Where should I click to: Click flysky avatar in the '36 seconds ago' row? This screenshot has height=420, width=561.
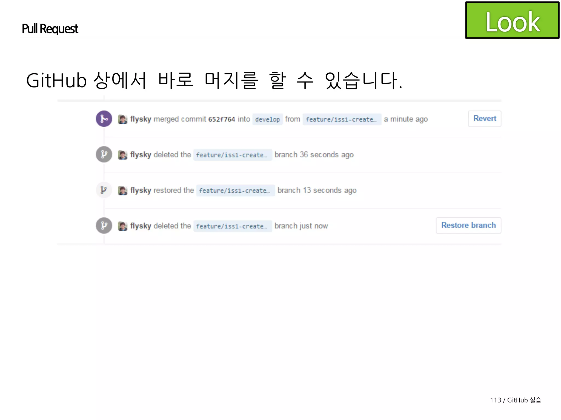click(x=123, y=155)
